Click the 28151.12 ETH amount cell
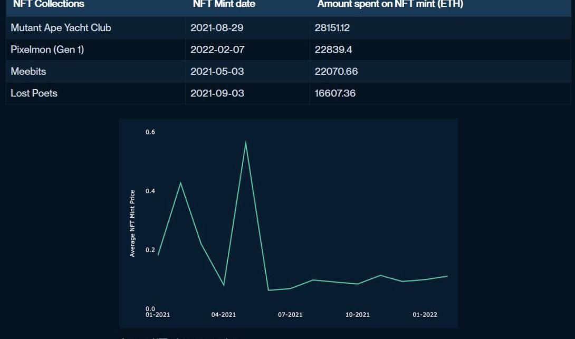Image resolution: width=575 pixels, height=339 pixels. [332, 28]
